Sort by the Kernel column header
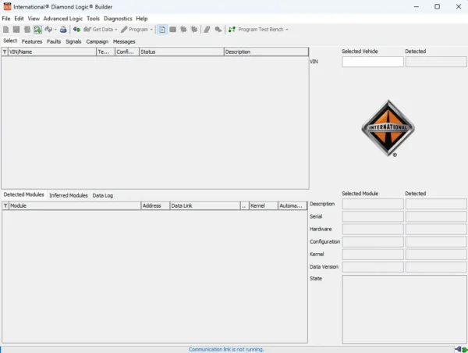468x353 pixels. [264, 205]
